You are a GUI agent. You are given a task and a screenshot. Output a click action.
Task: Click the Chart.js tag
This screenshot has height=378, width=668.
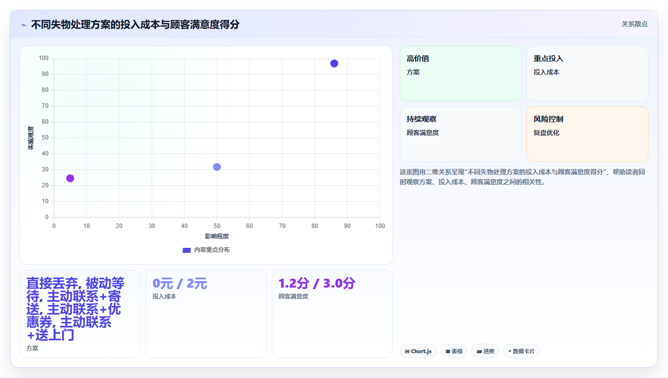[418, 351]
